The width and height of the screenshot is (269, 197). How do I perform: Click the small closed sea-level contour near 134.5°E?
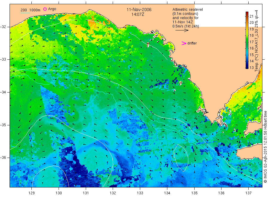181,158
